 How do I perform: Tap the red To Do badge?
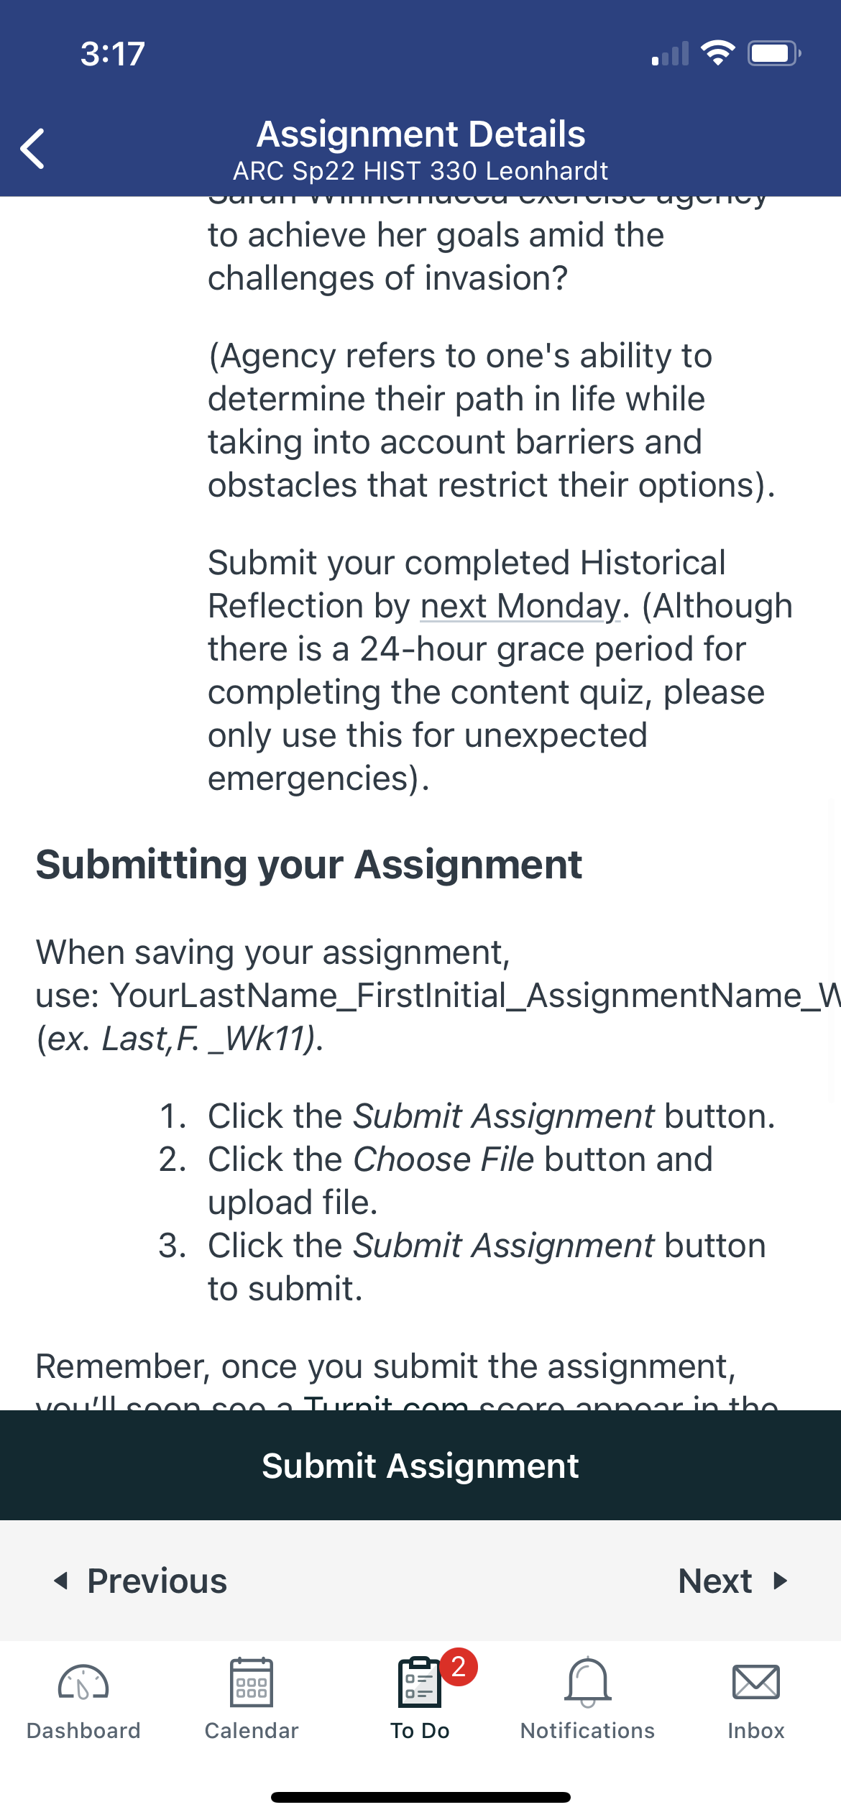pyautogui.click(x=459, y=1667)
